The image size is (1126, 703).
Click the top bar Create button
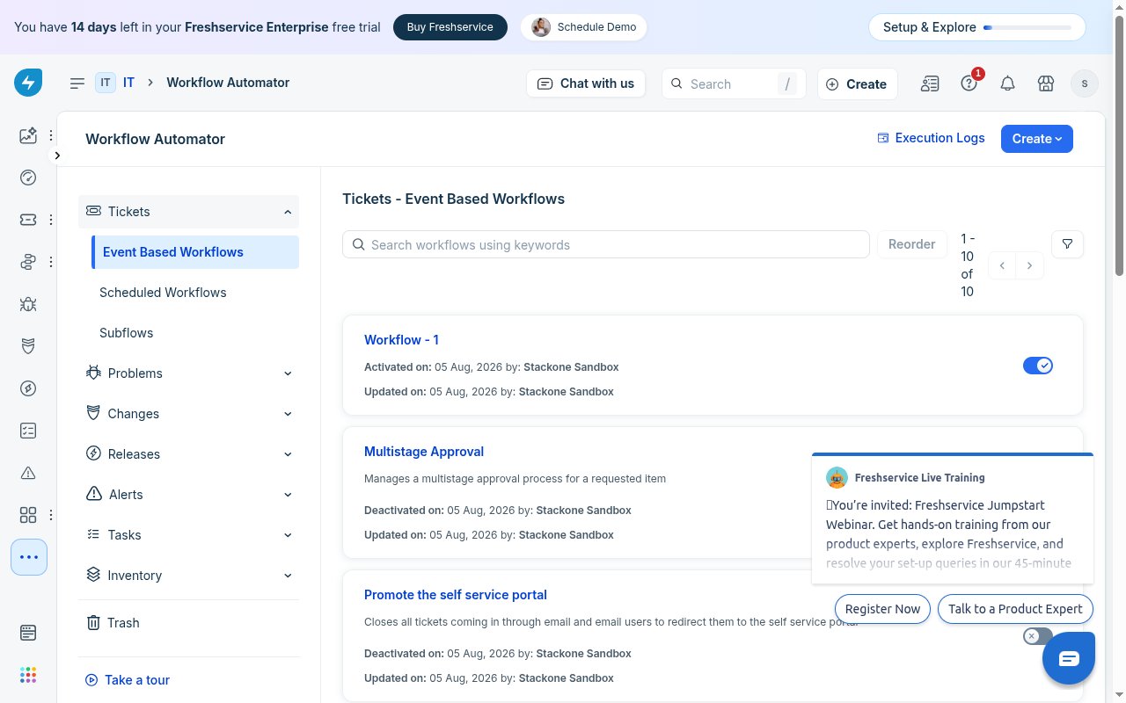pyautogui.click(x=857, y=84)
